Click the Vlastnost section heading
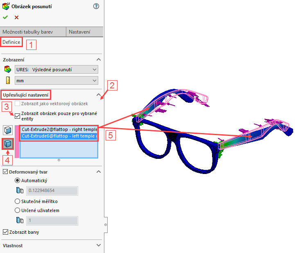307x253 pixels. (13, 246)
